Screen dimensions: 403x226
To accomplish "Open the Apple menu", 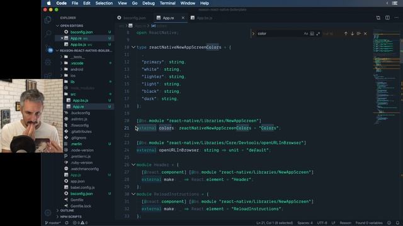I will click(x=49, y=3).
